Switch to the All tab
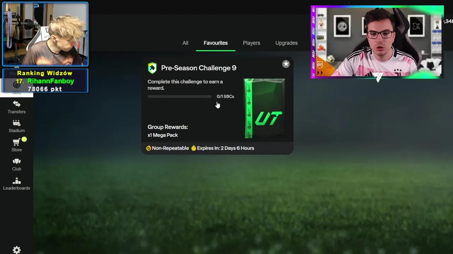Image resolution: width=453 pixels, height=254 pixels. click(185, 43)
